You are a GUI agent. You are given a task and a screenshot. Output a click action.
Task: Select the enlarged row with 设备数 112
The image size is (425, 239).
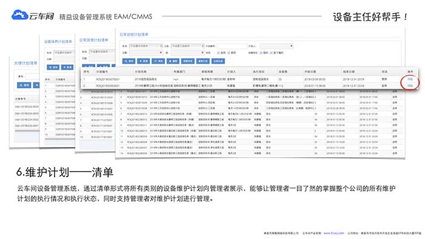[250, 86]
